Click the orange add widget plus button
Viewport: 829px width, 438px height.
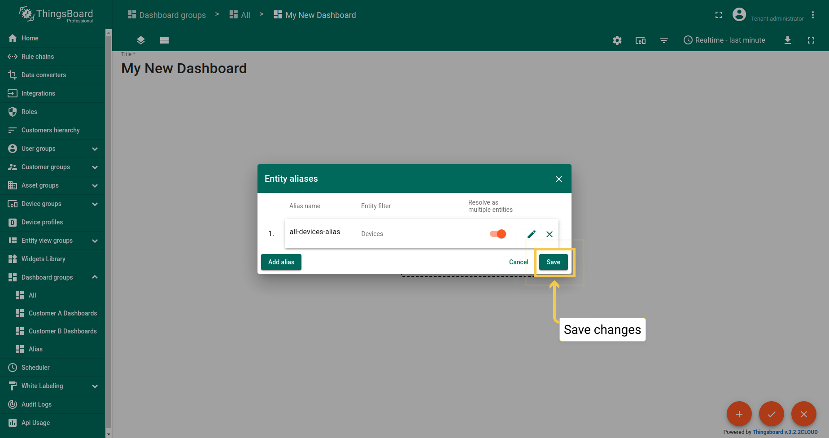pos(739,414)
